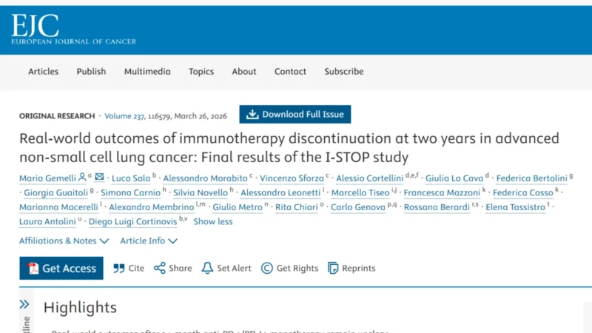Open author Federica Bertolini link
Viewport: 592px width, 333px height.
coord(531,178)
